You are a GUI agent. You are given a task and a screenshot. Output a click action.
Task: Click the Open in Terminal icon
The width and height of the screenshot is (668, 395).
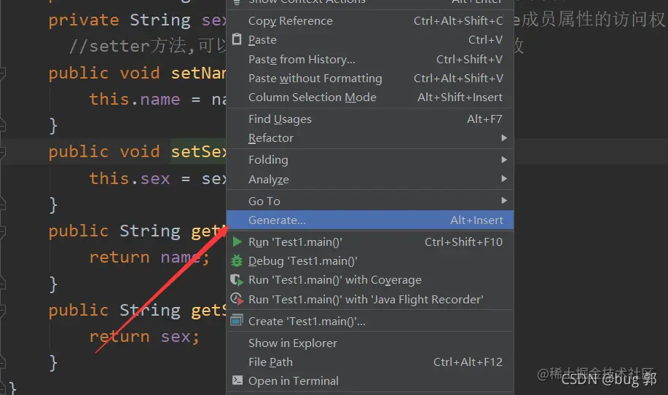tap(237, 380)
